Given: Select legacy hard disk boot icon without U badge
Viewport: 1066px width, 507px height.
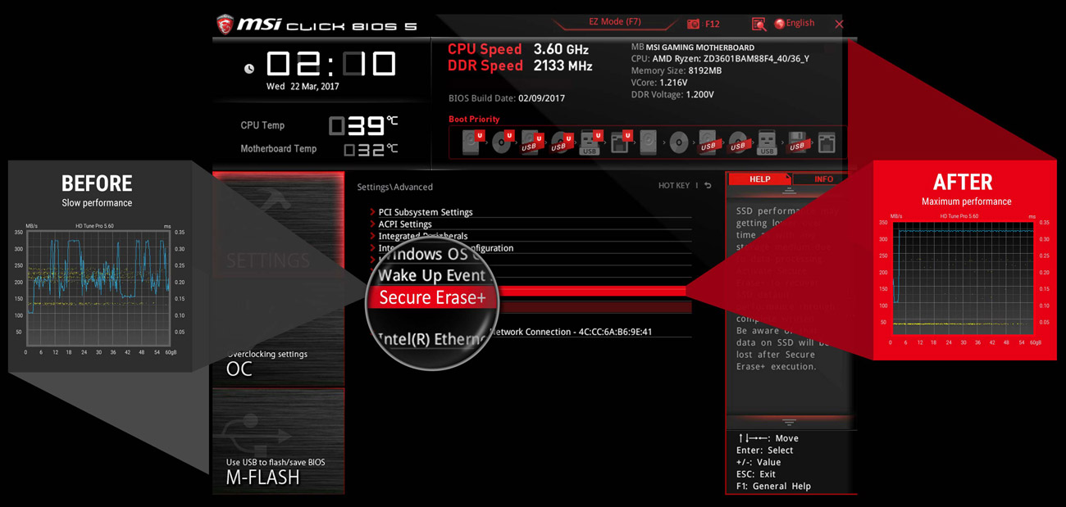Looking at the screenshot, I should [x=649, y=142].
